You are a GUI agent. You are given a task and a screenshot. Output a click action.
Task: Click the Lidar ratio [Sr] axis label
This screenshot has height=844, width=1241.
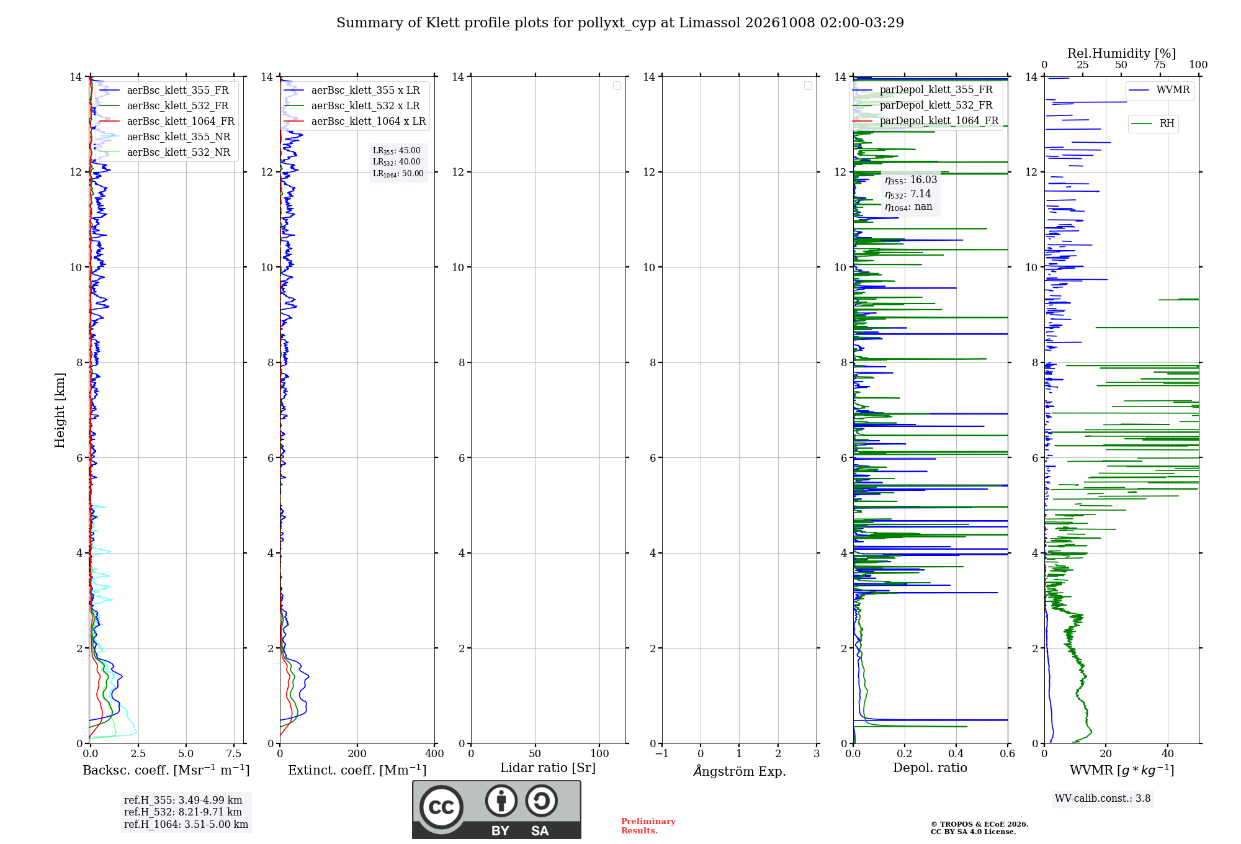point(548,768)
